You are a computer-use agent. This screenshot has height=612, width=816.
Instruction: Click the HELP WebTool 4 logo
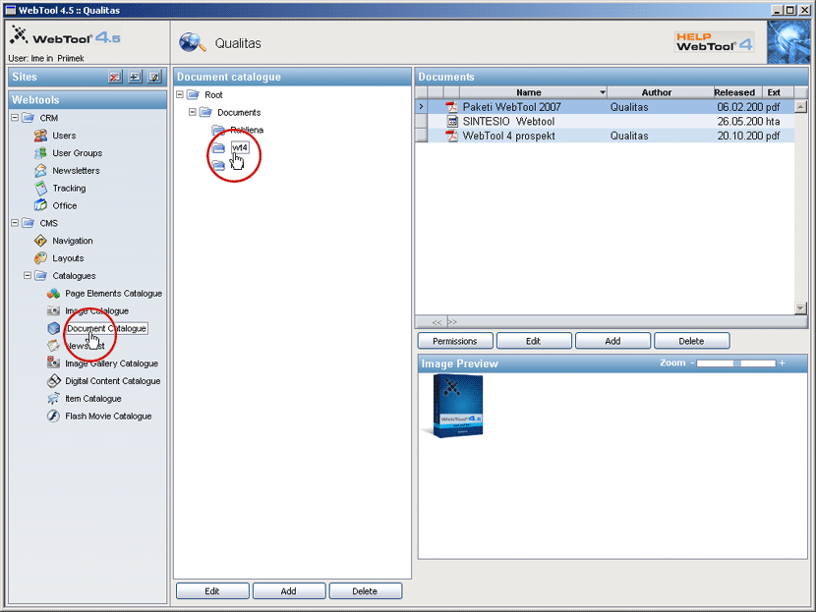[x=714, y=42]
